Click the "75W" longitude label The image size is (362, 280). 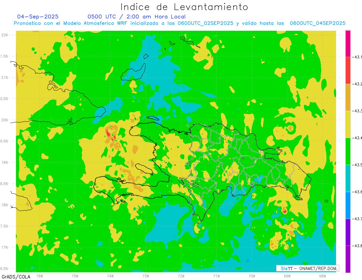coord(75,275)
